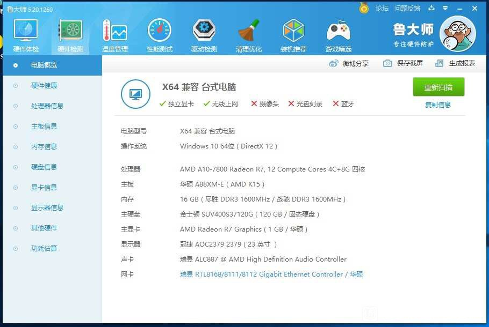Click the camera save-screenshot icon

click(387, 63)
